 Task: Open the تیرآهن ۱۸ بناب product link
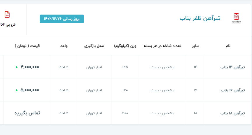click(232, 113)
